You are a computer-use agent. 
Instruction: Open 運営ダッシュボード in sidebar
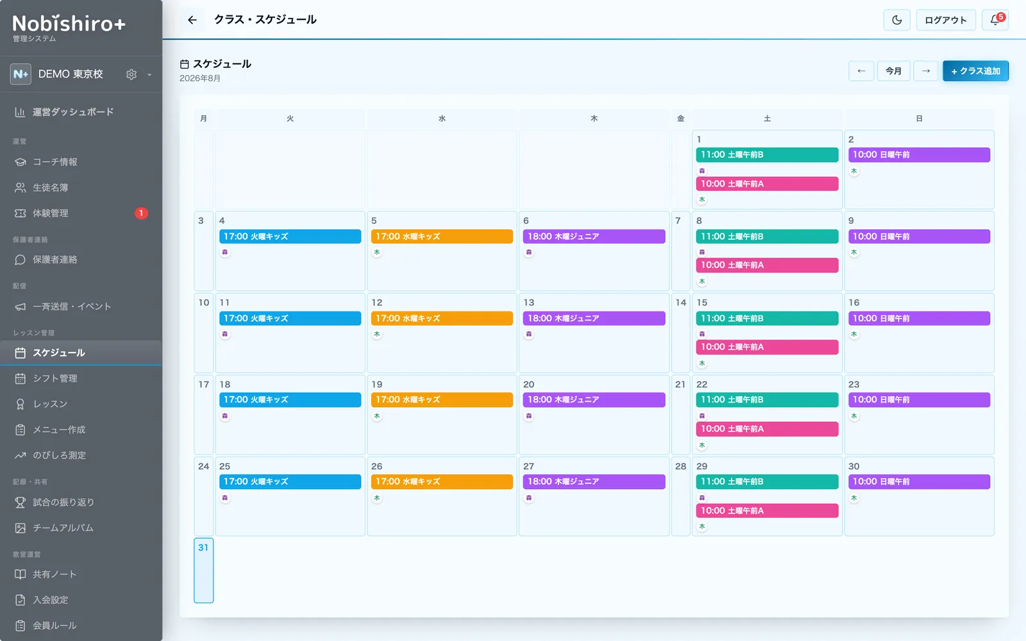click(x=81, y=112)
